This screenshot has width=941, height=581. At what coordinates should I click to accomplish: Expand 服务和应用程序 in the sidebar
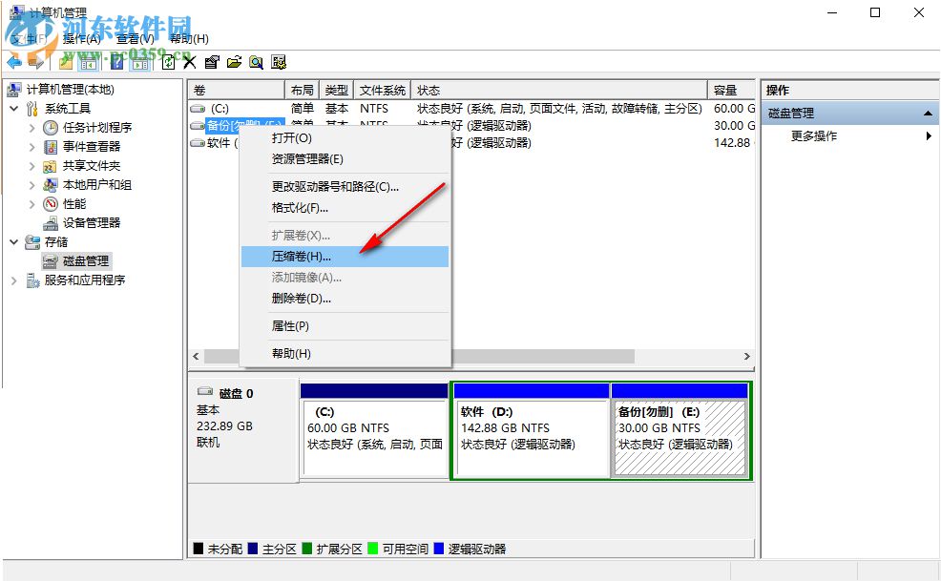click(x=13, y=280)
